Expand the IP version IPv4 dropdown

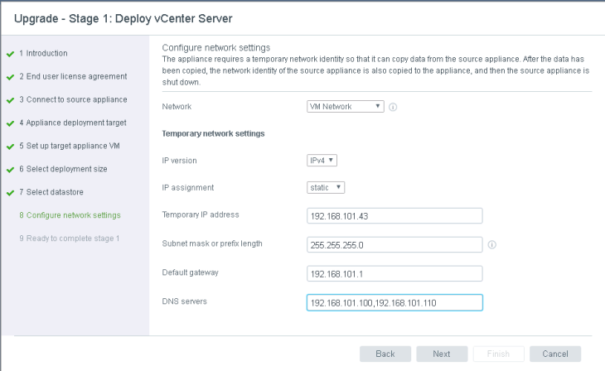pos(322,161)
